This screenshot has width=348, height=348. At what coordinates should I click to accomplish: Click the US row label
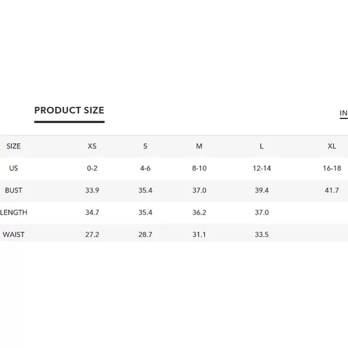pyautogui.click(x=13, y=168)
